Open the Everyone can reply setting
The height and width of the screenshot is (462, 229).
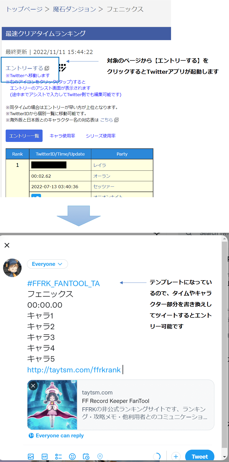(x=56, y=436)
